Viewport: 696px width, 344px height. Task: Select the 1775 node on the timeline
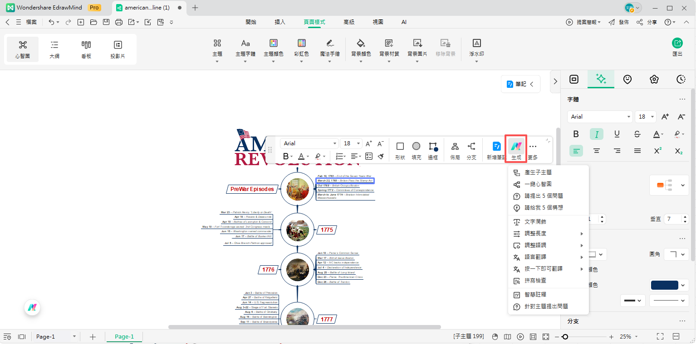[327, 230]
